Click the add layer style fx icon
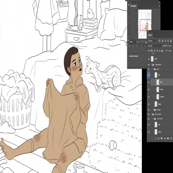The height and width of the screenshot is (173, 173). click(158, 138)
